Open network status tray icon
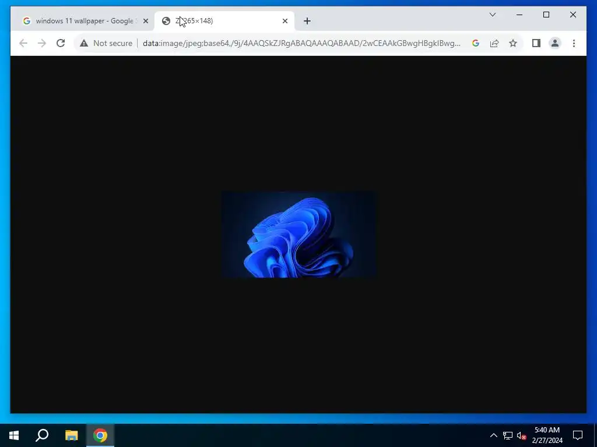Screen dimensions: 597x447 point(508,435)
